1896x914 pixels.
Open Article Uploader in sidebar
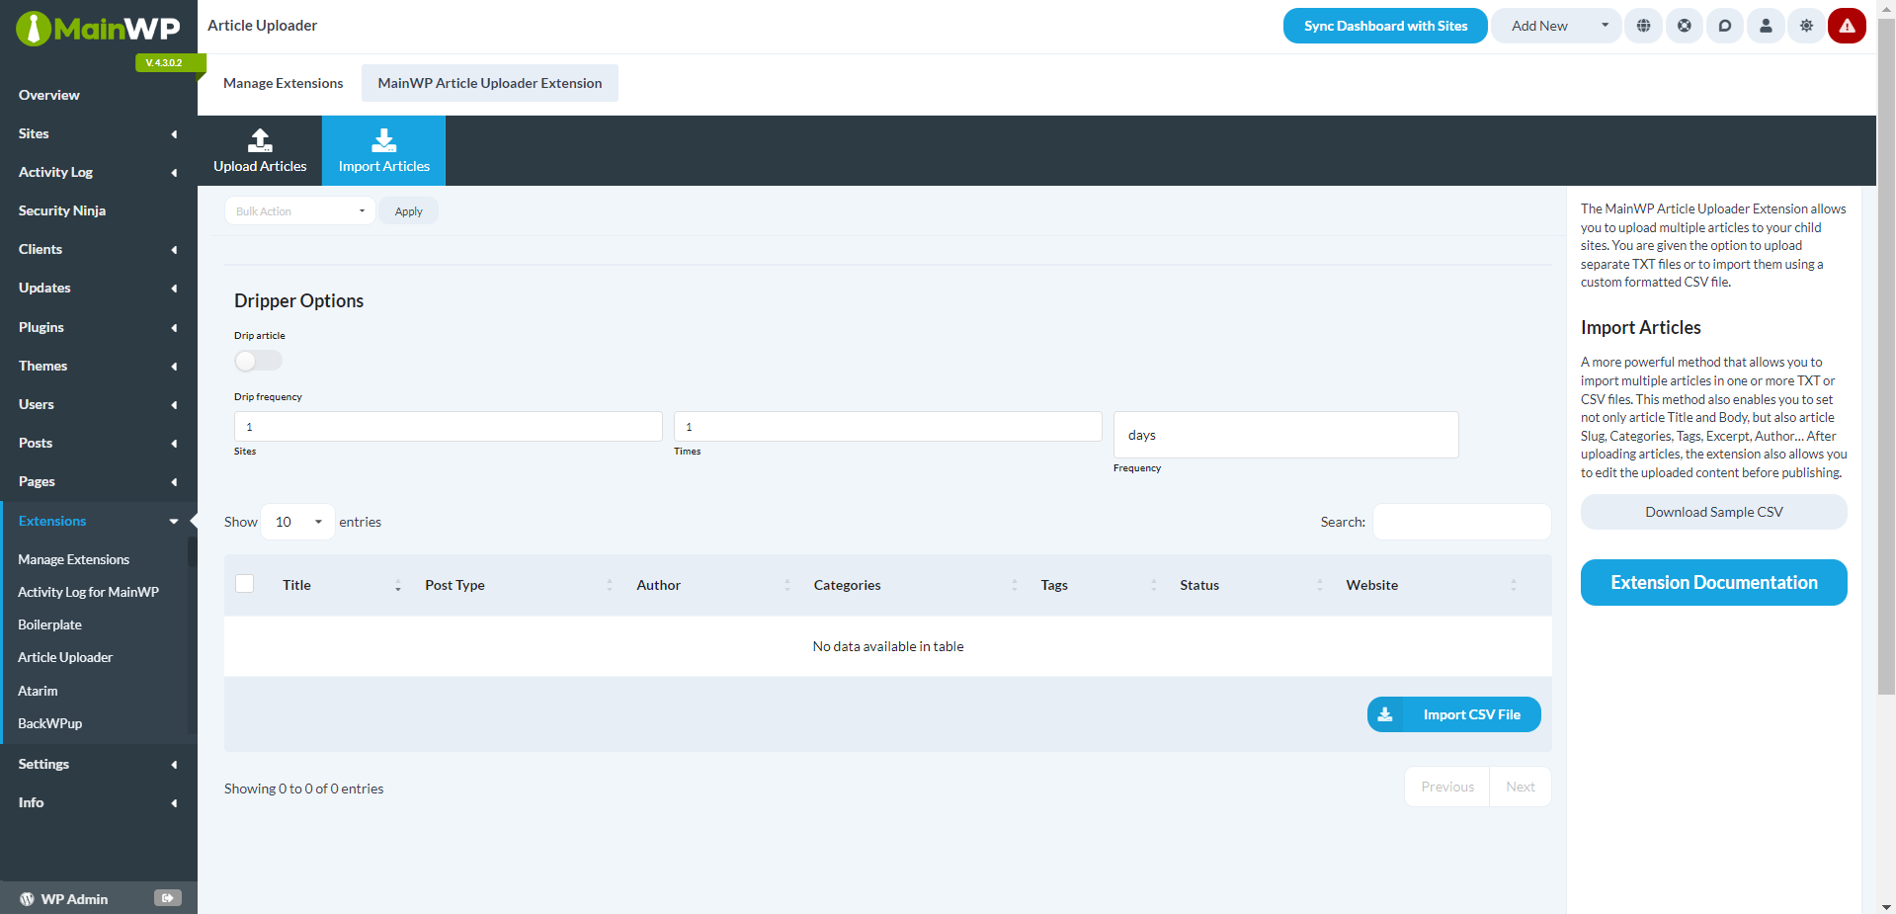65,657
